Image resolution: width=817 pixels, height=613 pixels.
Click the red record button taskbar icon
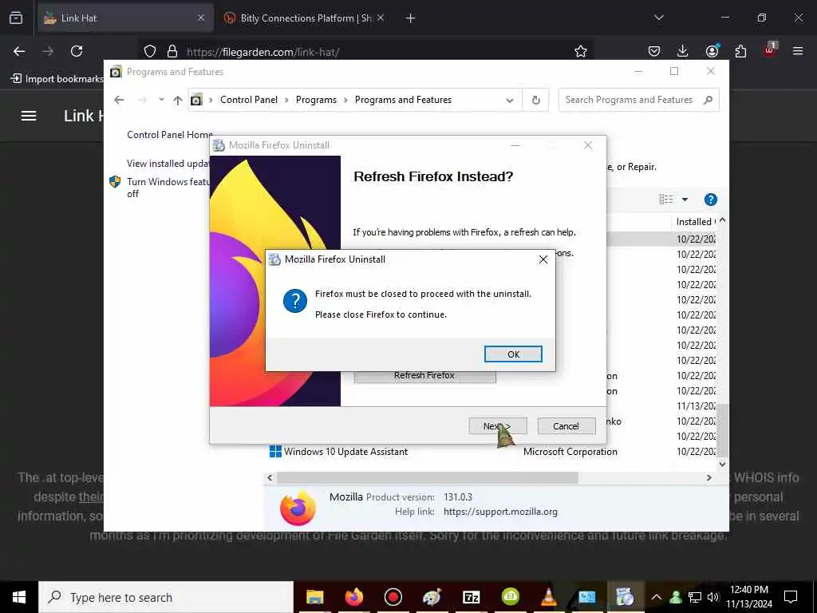tap(393, 597)
